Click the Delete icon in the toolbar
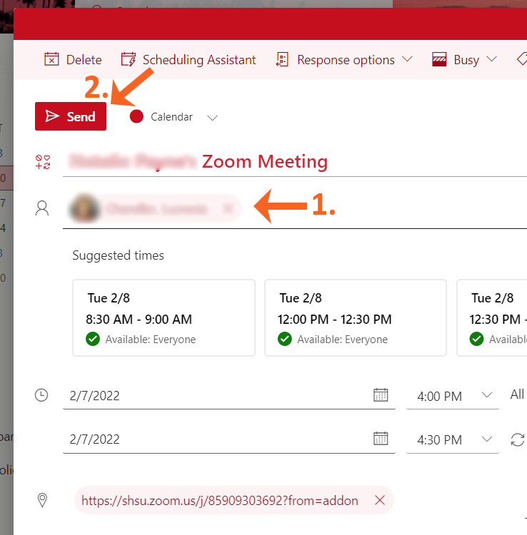Screen dimensions: 527x535 point(51,59)
